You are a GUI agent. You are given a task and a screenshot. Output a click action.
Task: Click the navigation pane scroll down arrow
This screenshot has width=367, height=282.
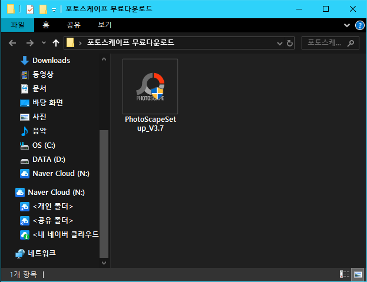point(104,263)
